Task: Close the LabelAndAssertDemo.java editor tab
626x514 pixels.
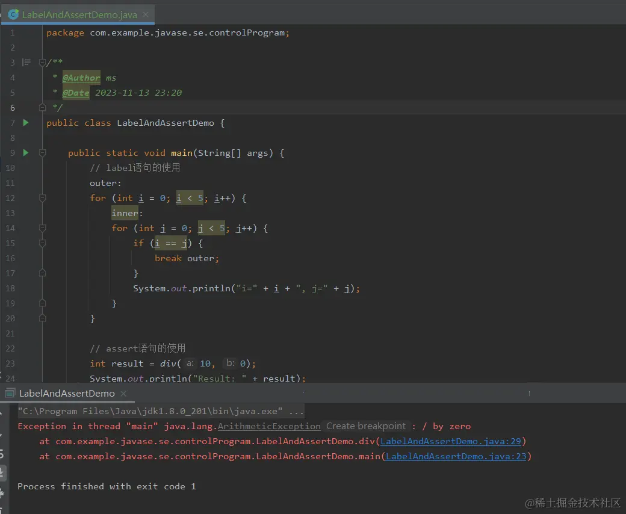Action: [x=146, y=15]
